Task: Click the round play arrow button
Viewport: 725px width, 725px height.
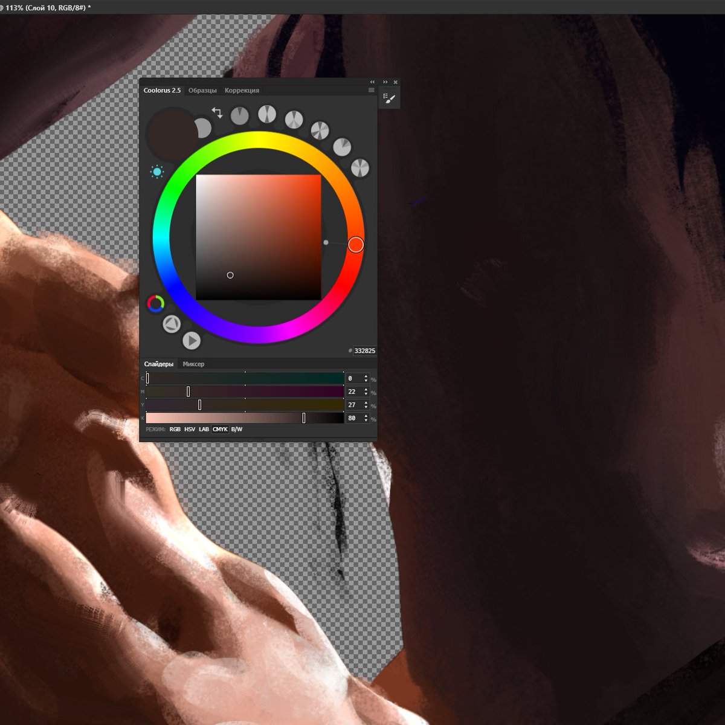Action: (192, 341)
